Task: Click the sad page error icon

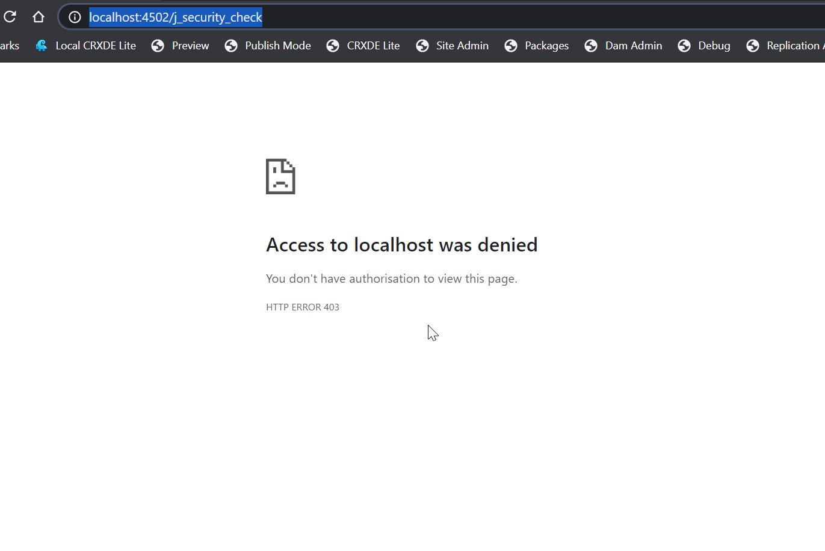Action: coord(280,176)
